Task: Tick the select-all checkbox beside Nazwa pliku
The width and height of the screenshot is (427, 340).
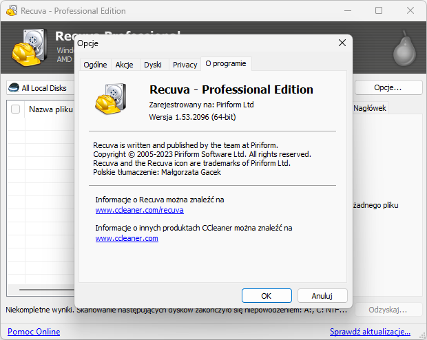Action: coord(16,109)
